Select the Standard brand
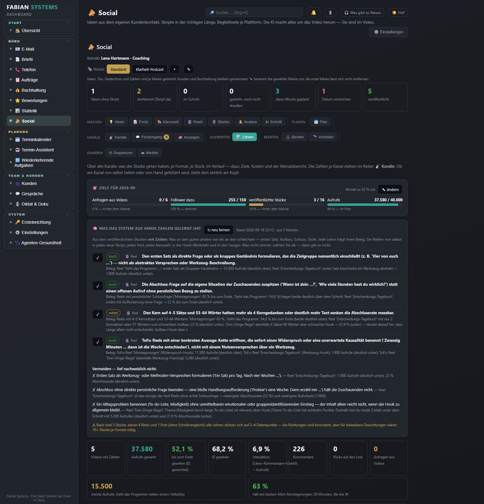The height and width of the screenshot is (504, 484). pos(118,69)
